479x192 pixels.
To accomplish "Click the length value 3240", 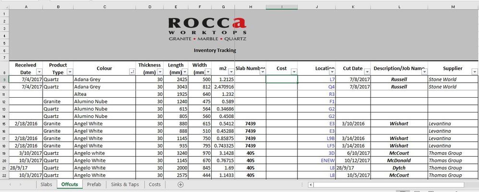I will point(176,153).
